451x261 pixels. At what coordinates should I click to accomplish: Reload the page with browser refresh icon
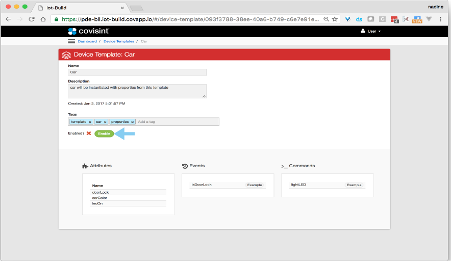(31, 19)
